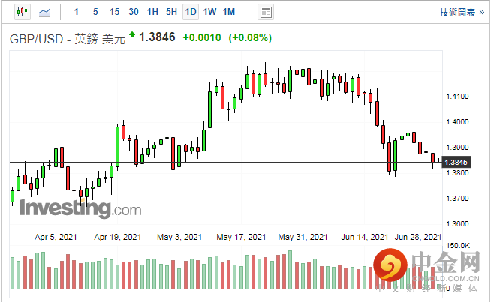The image size is (491, 302).
Task: Click the May 17, 2021 date marker
Action: (242, 236)
